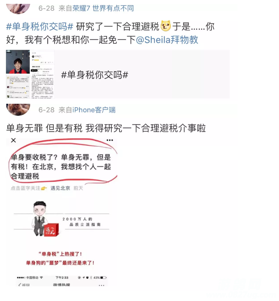The width and height of the screenshot is (279, 301).
Task: Open the bottom three-dot menu by 微博热搜
Action: pyautogui.click(x=101, y=285)
